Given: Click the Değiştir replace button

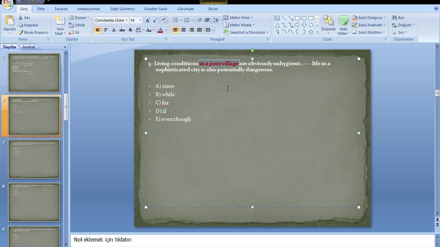Looking at the screenshot, I should [x=404, y=25].
